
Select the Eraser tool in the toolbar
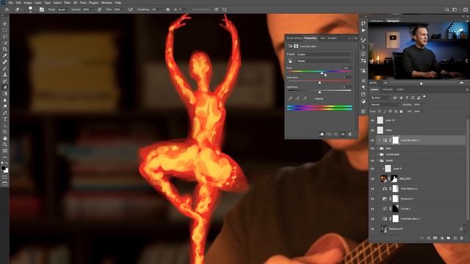coord(5,87)
